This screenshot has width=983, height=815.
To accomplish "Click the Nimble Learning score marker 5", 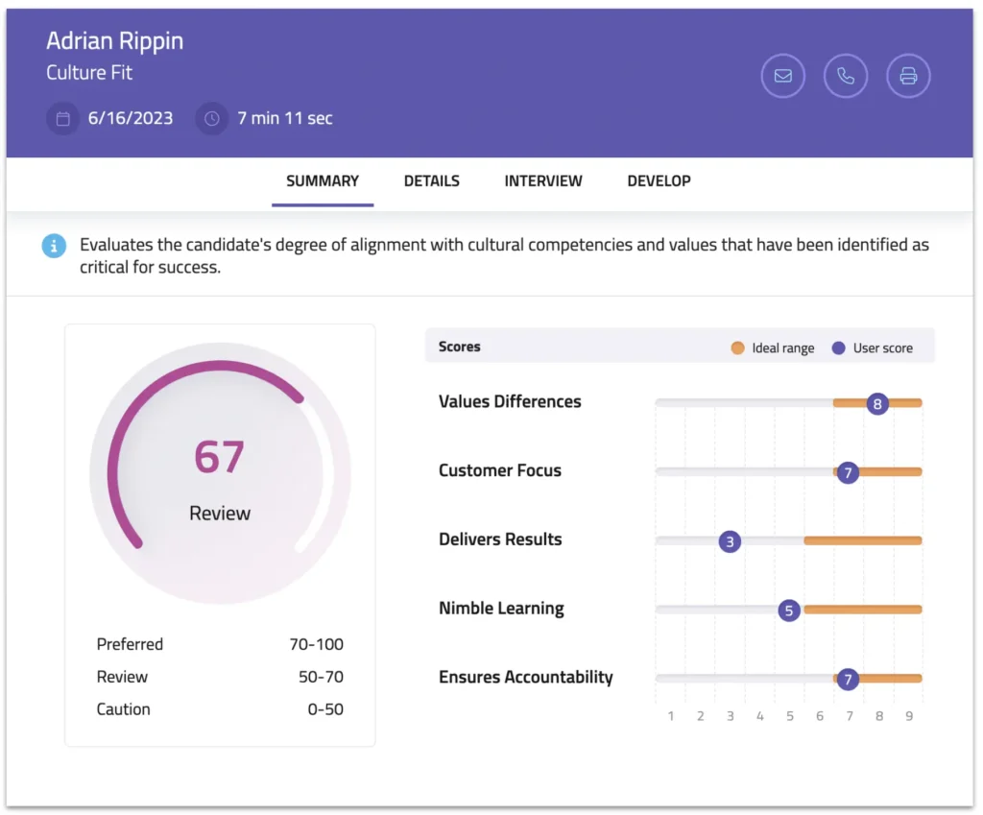I will [x=789, y=611].
